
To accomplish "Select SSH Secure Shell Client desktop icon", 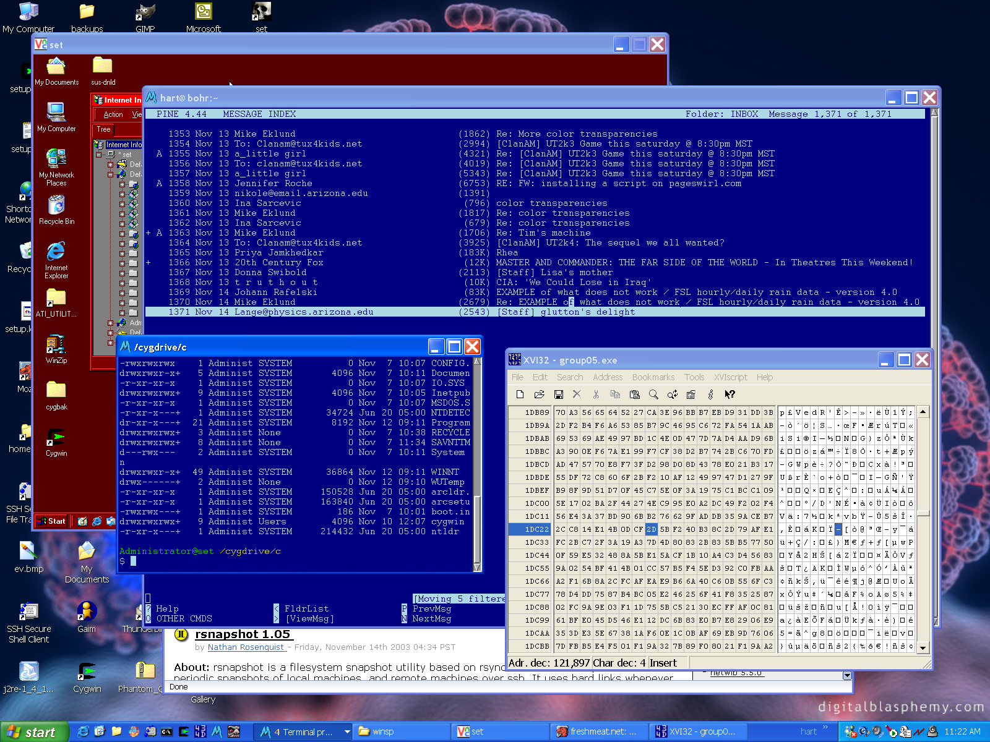I will pyautogui.click(x=28, y=622).
